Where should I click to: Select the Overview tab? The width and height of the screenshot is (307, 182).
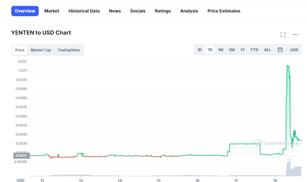tap(25, 11)
